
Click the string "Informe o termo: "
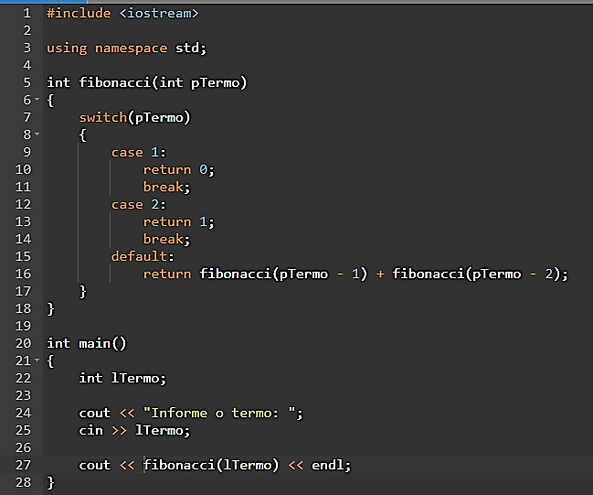(219, 413)
